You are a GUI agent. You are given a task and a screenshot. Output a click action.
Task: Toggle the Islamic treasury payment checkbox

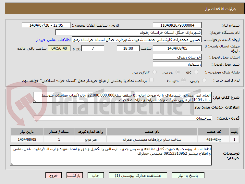[151, 80]
